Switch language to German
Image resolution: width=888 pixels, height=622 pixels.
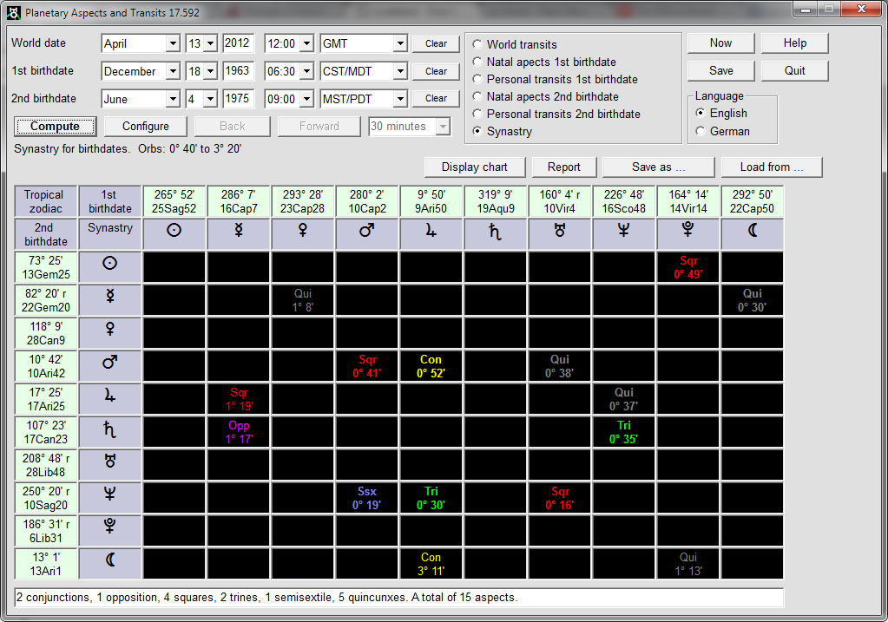[x=701, y=131]
